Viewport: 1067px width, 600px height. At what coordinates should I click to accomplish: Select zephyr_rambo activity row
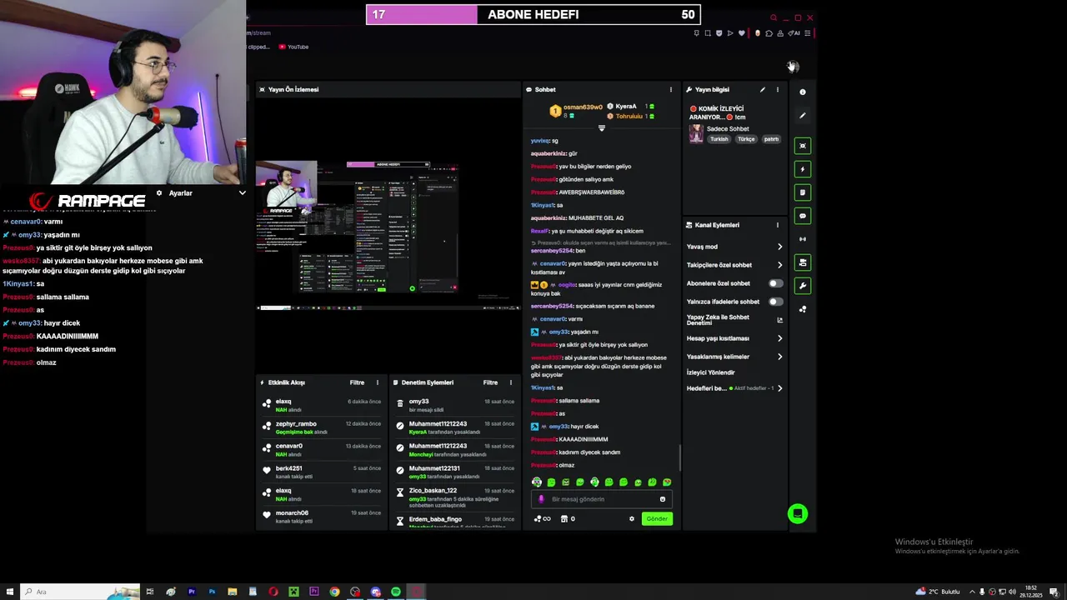322,427
